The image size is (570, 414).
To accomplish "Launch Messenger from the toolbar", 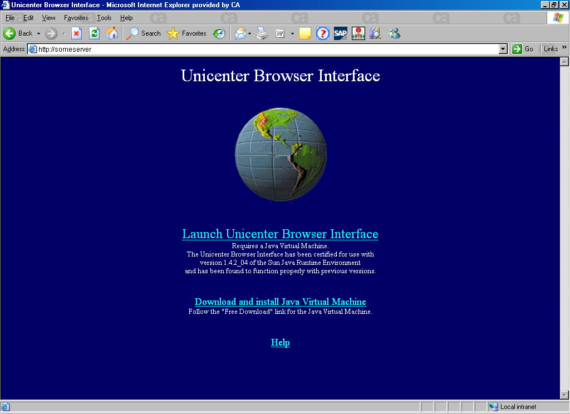I will 394,33.
